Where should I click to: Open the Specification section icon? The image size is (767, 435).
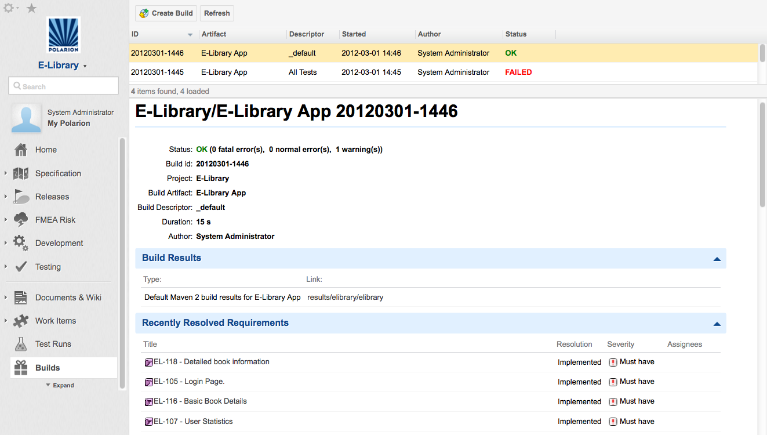[x=21, y=173]
